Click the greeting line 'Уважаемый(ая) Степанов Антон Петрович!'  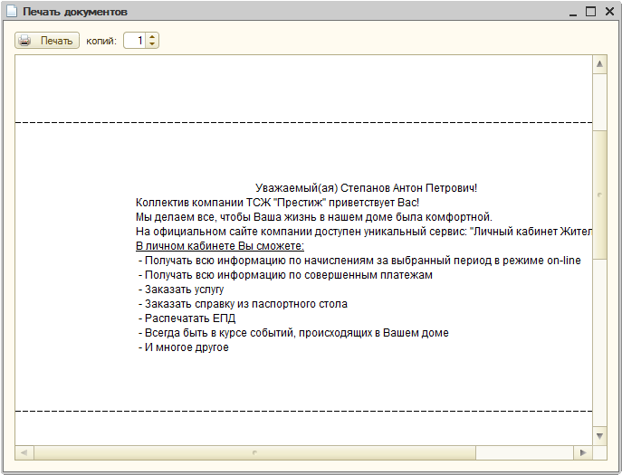366,188
